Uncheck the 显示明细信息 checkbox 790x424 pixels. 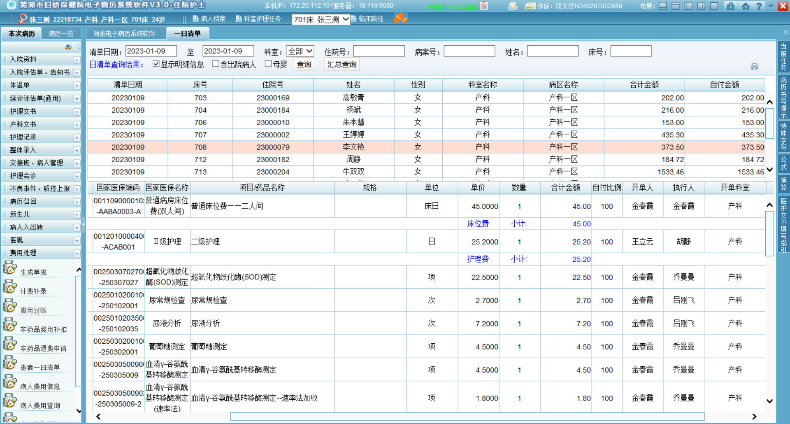[156, 64]
